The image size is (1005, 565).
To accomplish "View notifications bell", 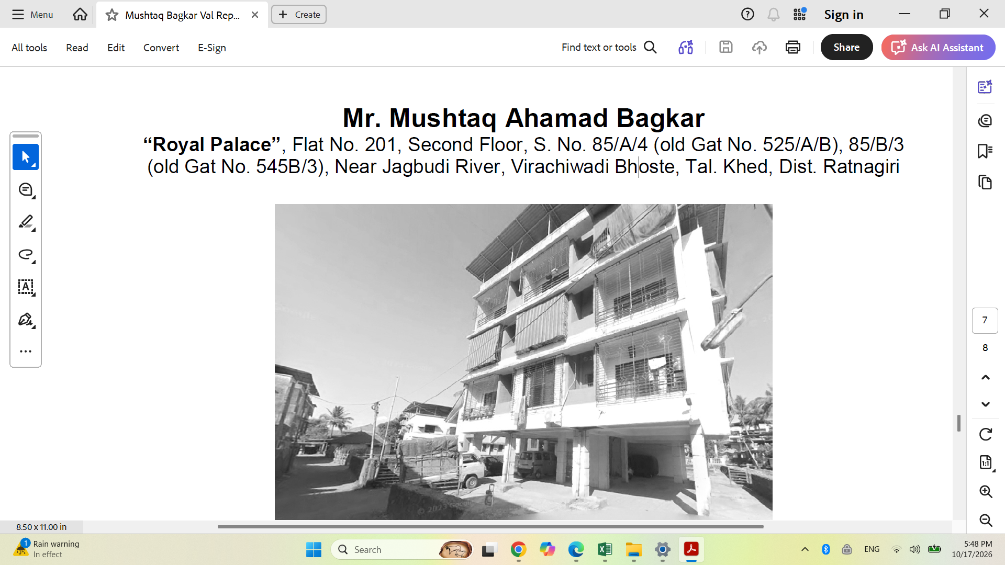I will pos(773,15).
